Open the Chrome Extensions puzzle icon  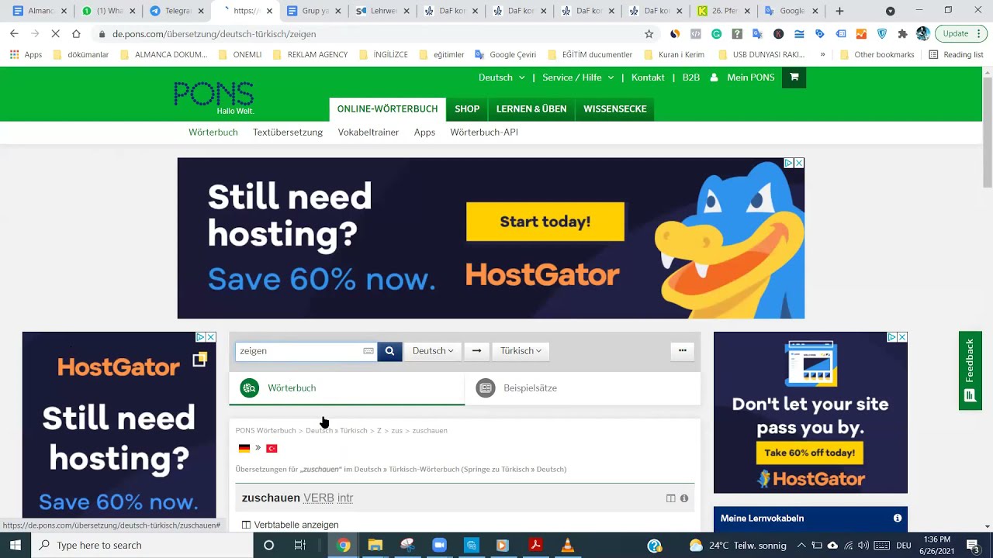[902, 34]
